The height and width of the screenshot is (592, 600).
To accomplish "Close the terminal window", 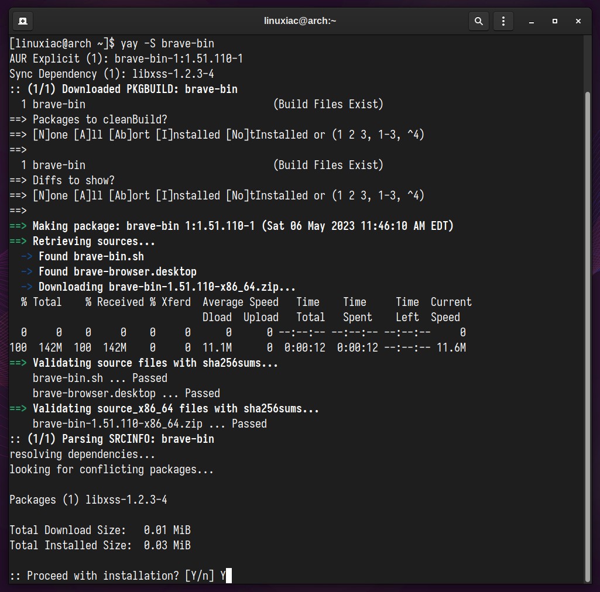I will tap(578, 22).
